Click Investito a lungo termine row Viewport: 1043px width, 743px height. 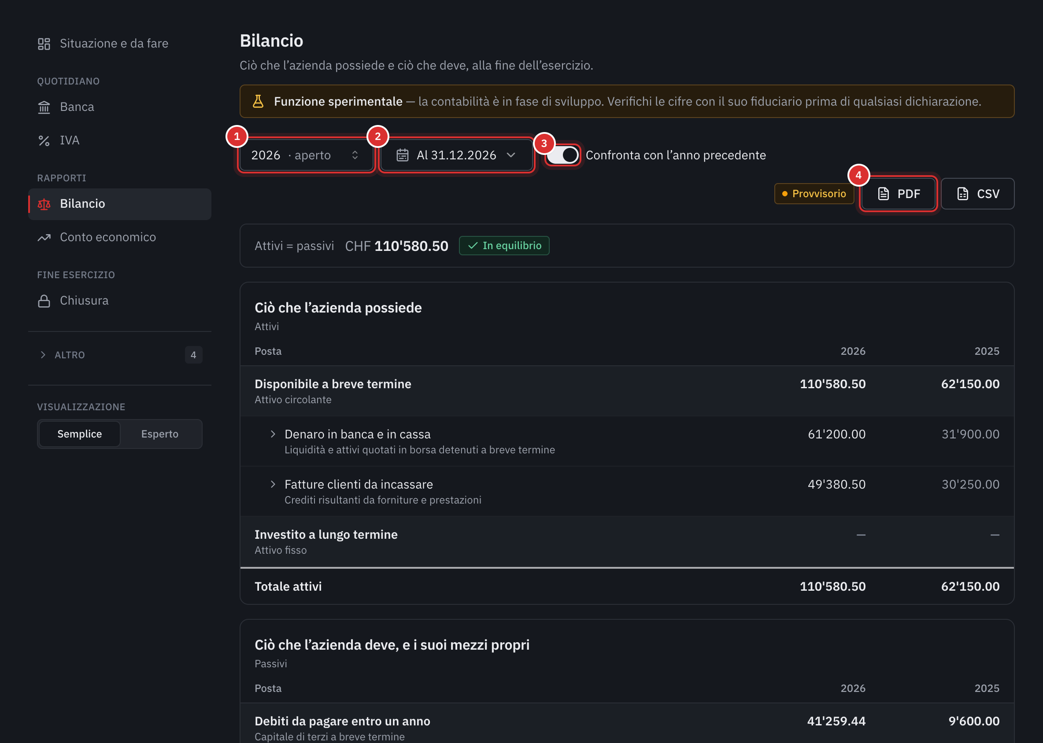[x=627, y=542]
